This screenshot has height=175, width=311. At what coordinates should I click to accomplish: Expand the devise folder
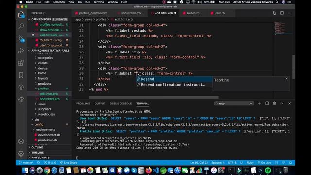coord(43,68)
